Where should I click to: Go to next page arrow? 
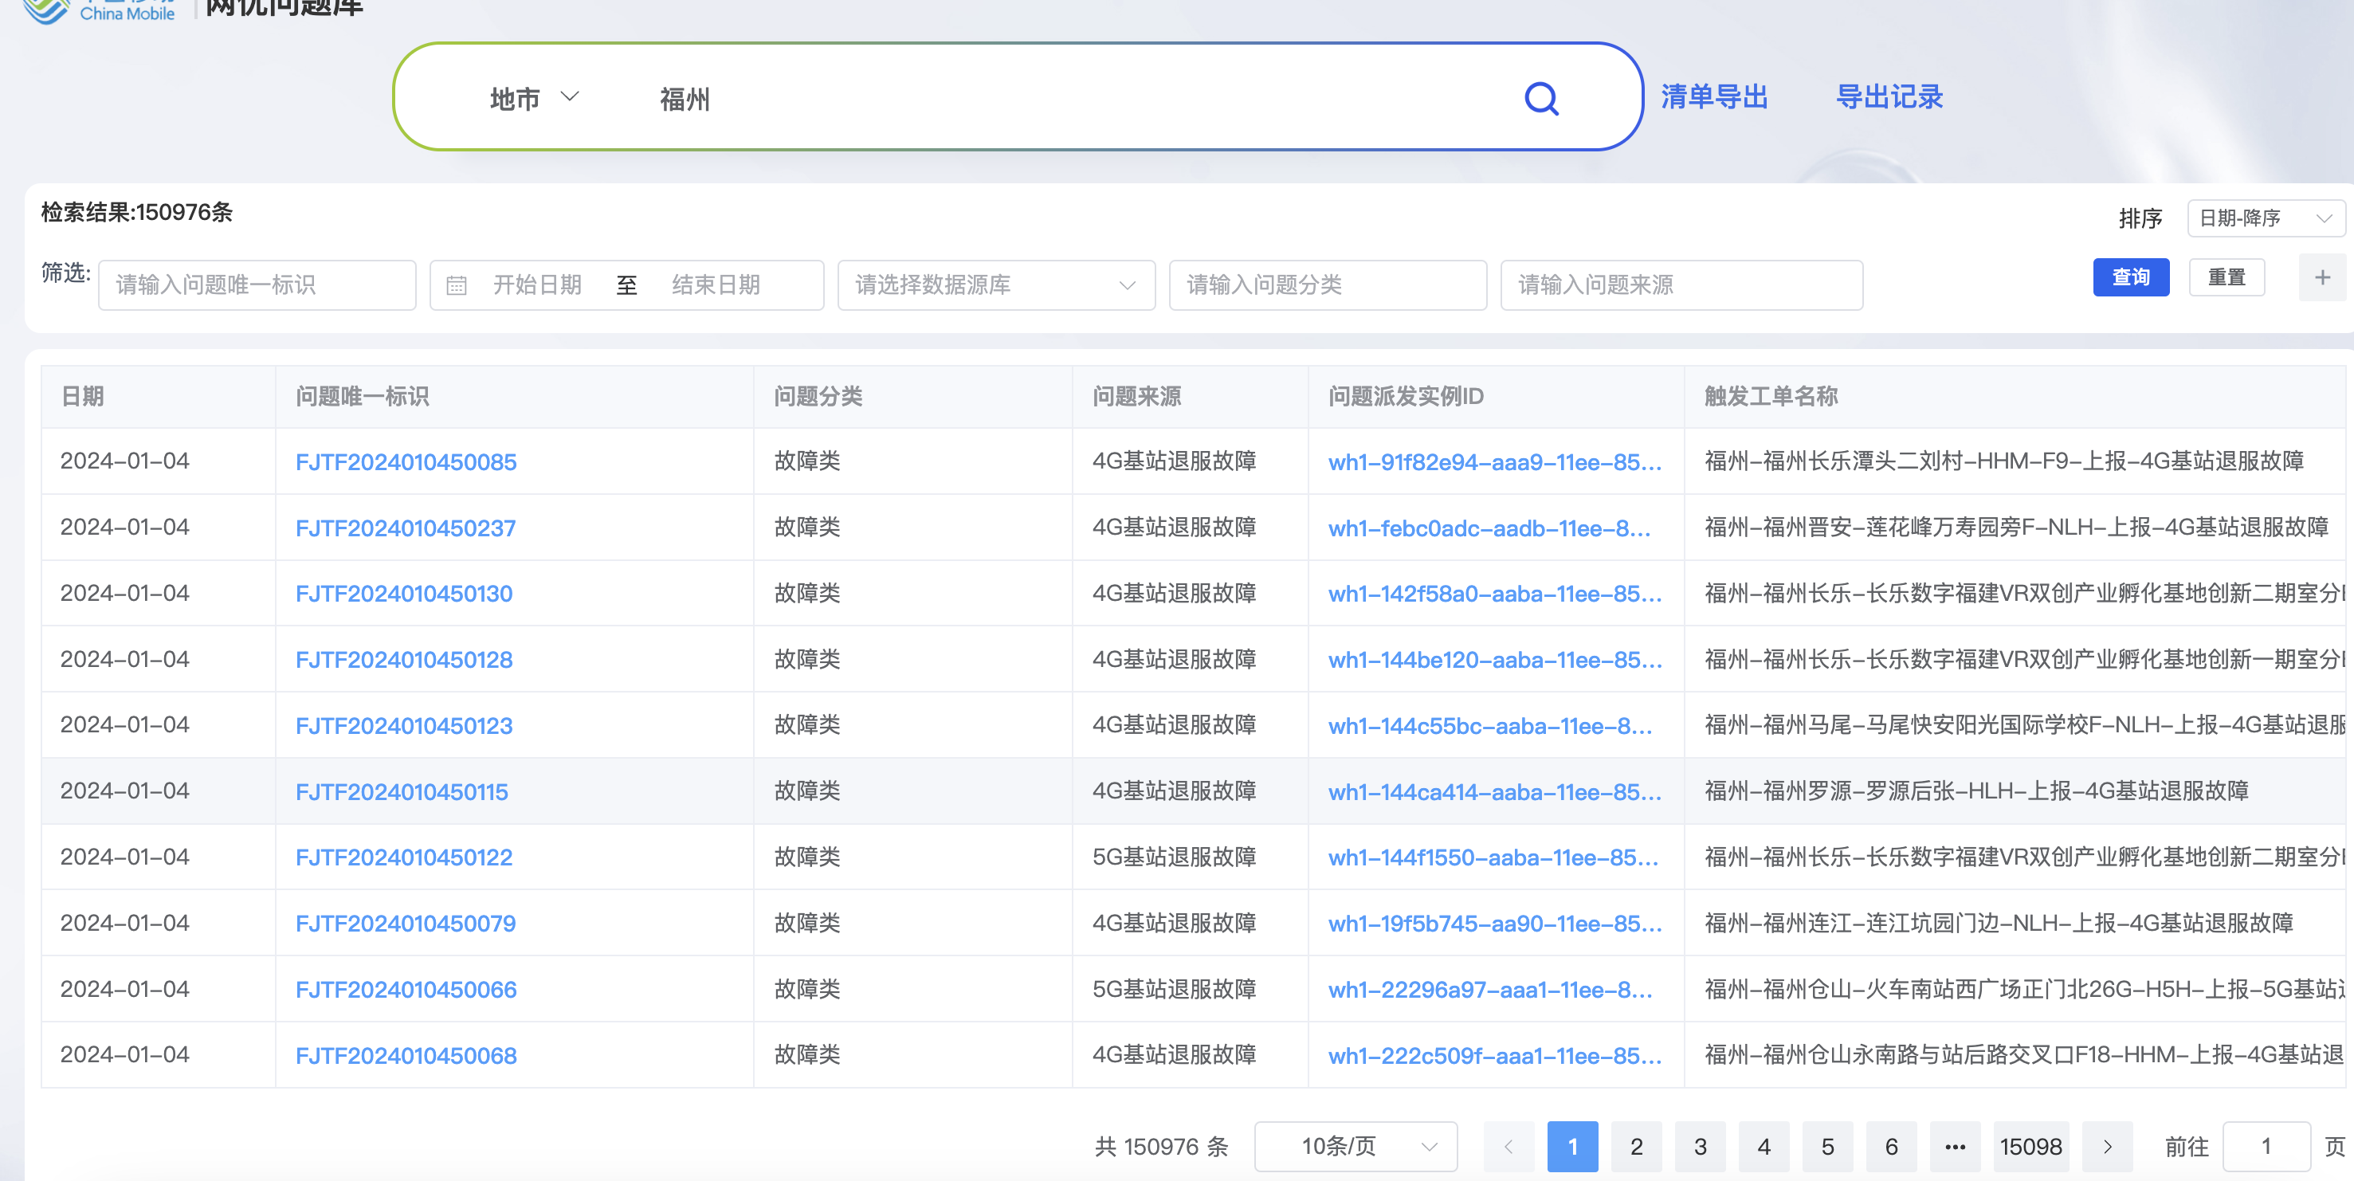(x=2107, y=1146)
